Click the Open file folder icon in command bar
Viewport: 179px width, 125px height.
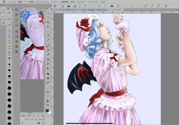pyautogui.click(x=69, y=6)
